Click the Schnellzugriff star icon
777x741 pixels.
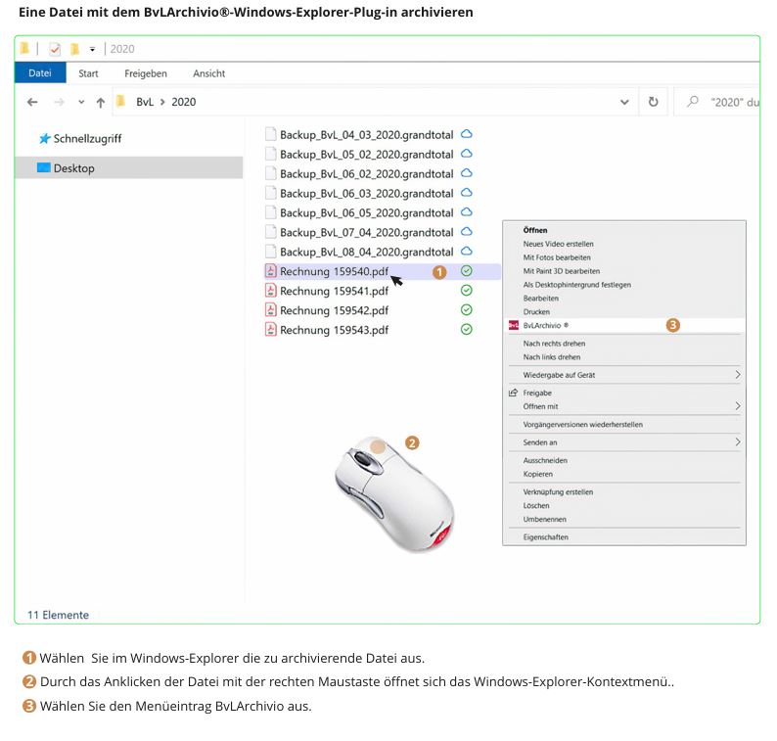tap(44, 139)
